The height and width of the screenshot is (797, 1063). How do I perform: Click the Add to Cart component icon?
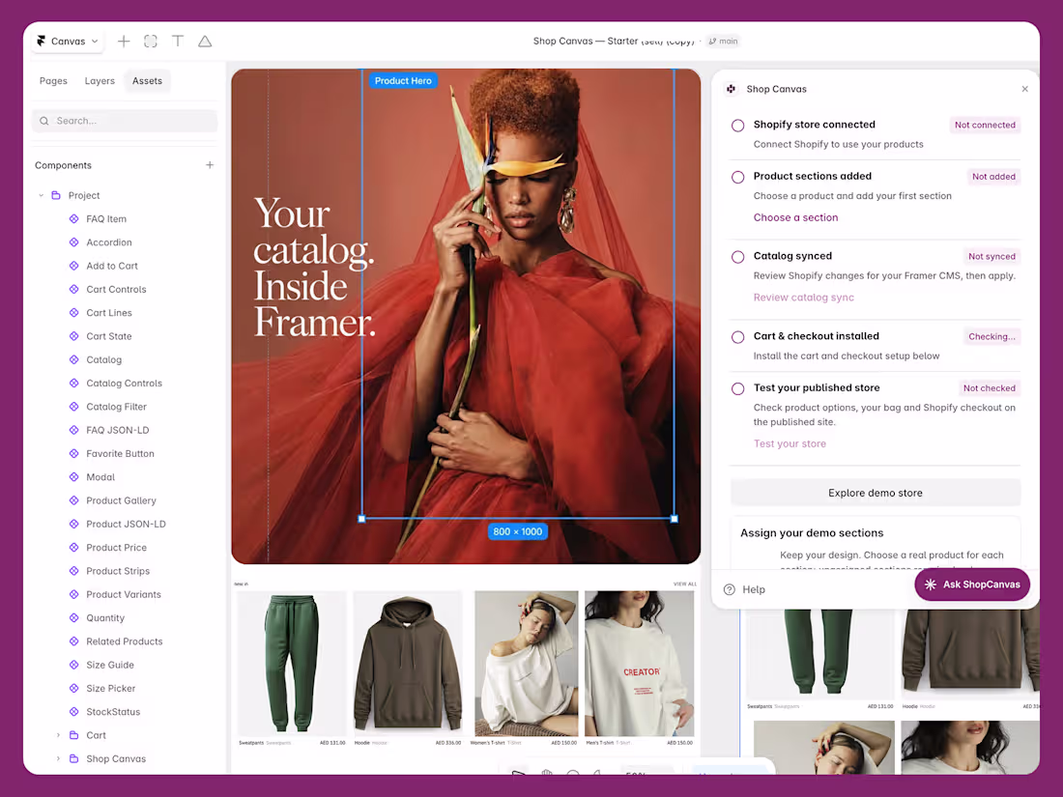(x=73, y=266)
